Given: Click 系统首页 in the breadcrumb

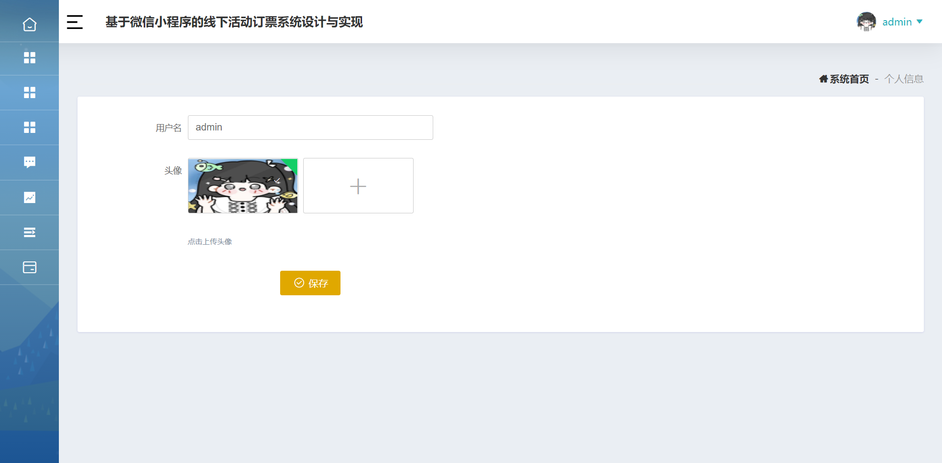Looking at the screenshot, I should tap(849, 78).
